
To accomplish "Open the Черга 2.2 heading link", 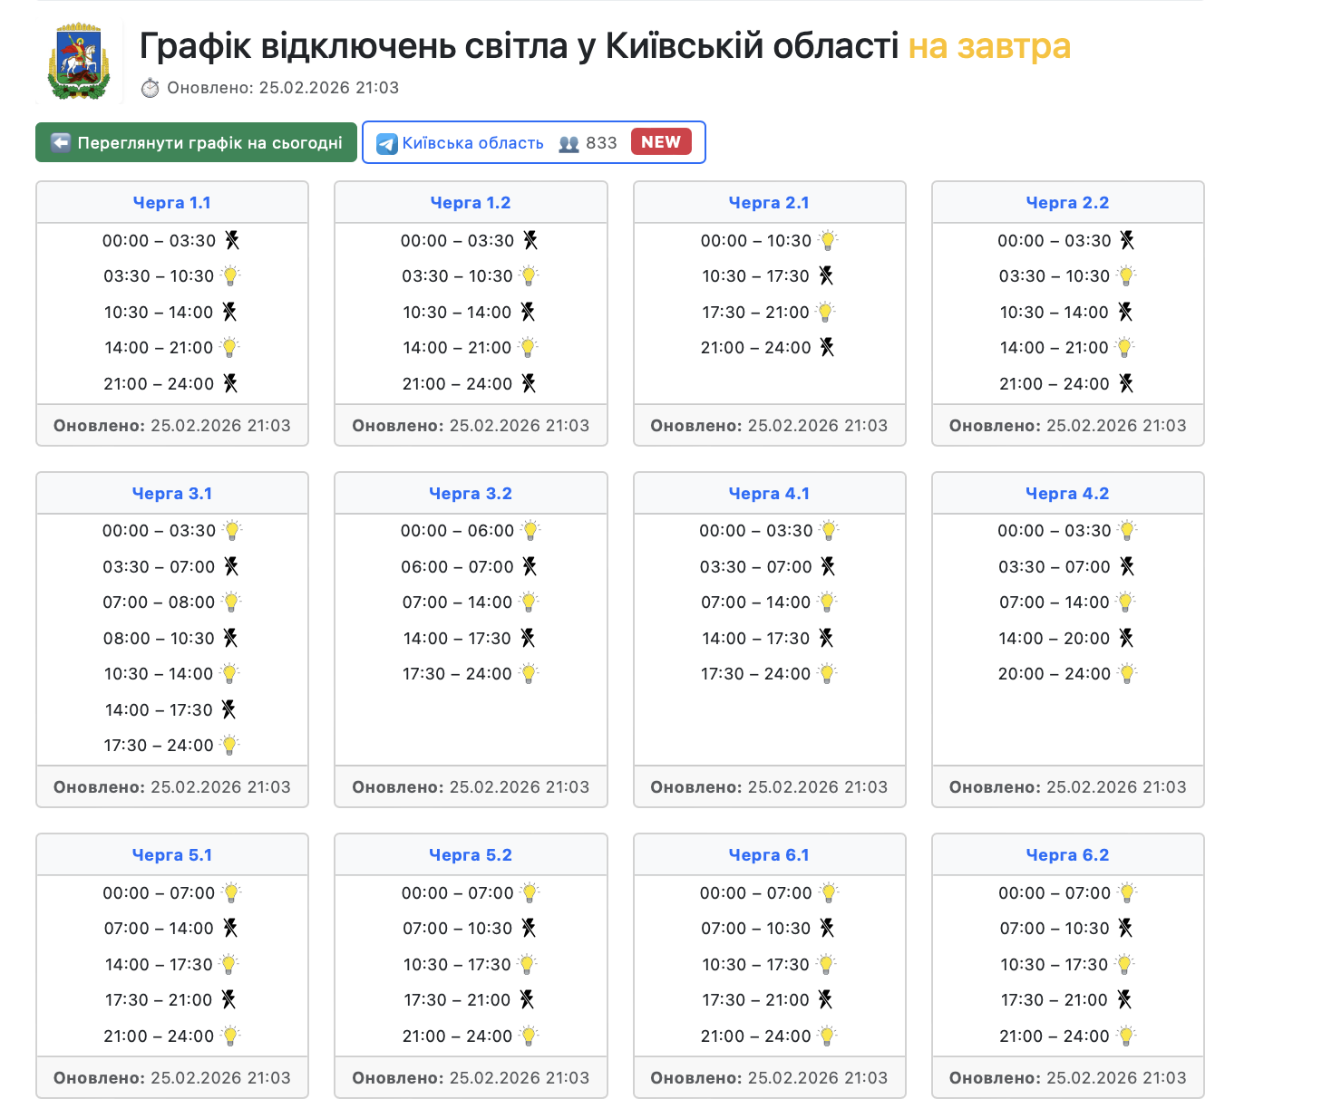I will (x=1067, y=203).
